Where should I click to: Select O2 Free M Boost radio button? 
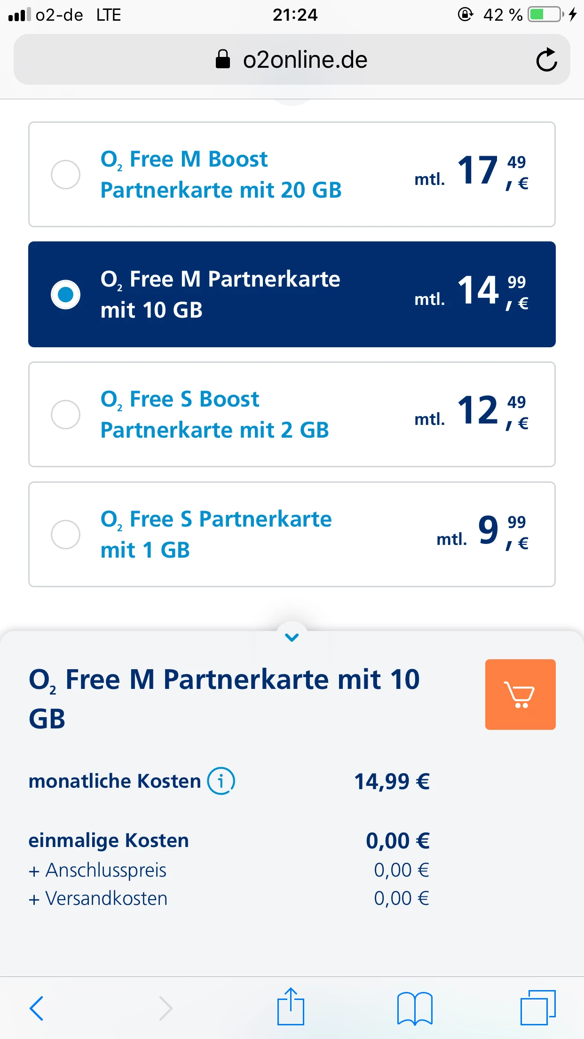tap(65, 175)
